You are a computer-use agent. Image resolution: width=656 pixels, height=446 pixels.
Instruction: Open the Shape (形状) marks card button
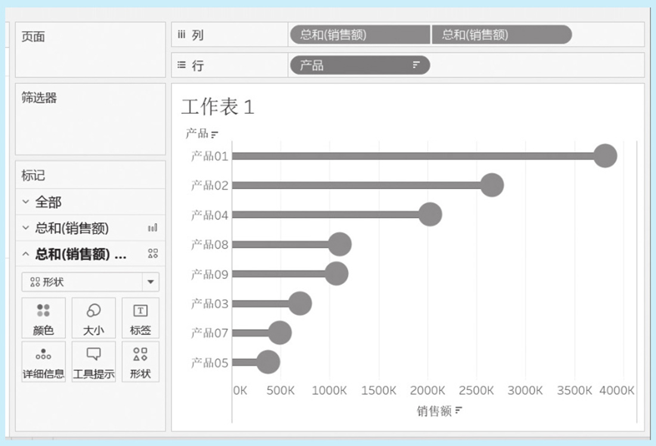pos(140,361)
